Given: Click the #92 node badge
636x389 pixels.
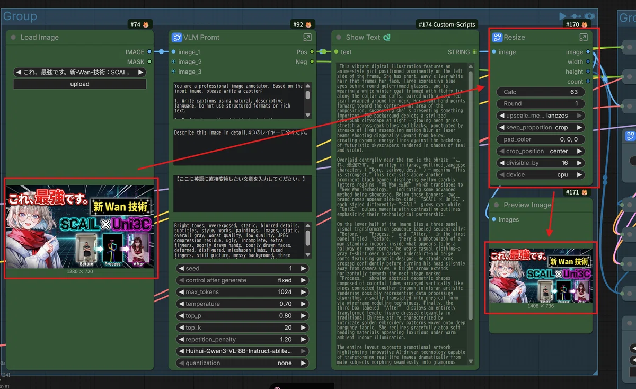Looking at the screenshot, I should tap(303, 24).
